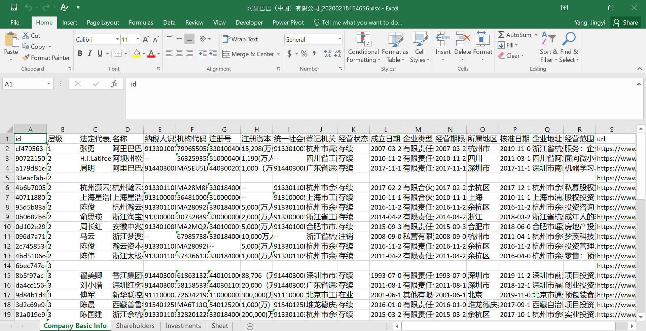This screenshot has width=646, height=331.
Task: Apply red font color
Action: point(151,53)
